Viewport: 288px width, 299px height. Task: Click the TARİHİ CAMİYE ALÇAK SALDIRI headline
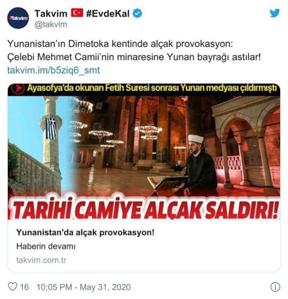pyautogui.click(x=145, y=209)
